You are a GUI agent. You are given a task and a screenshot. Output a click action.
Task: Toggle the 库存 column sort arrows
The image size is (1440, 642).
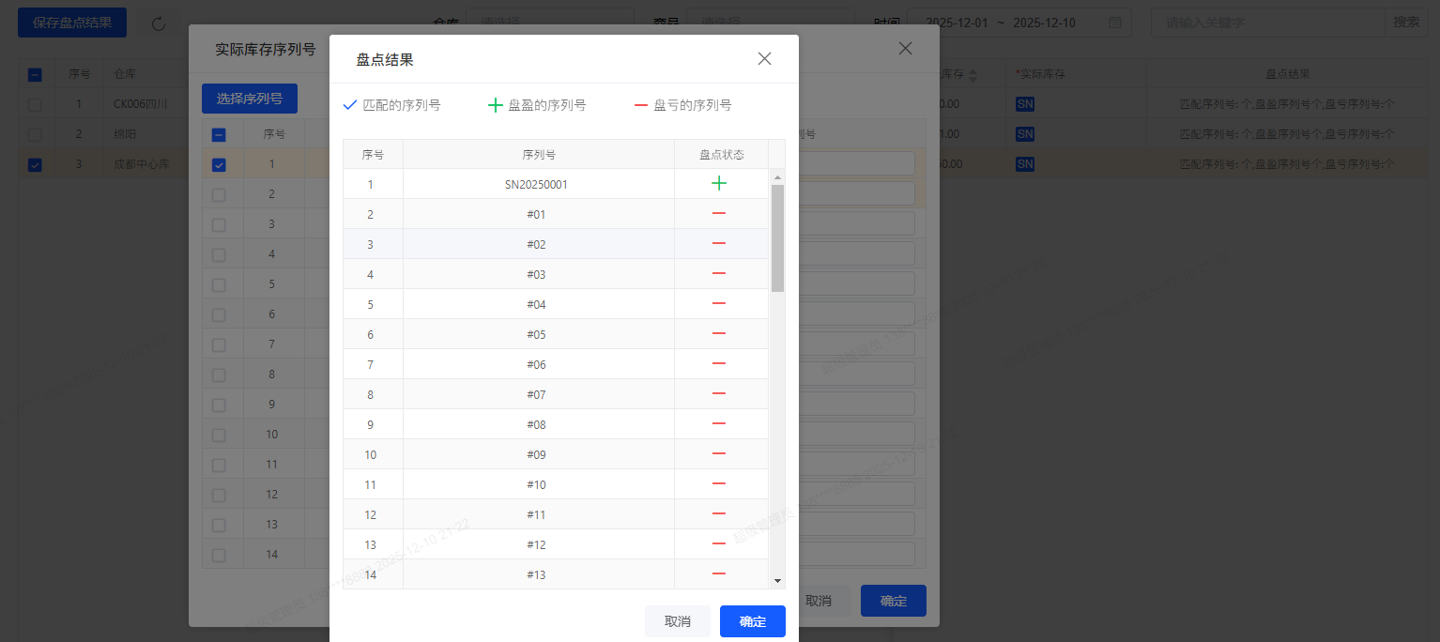coord(973,74)
